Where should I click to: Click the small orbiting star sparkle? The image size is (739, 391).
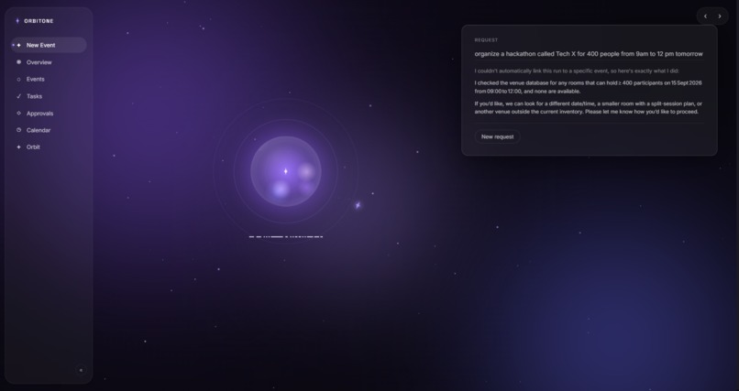(358, 205)
